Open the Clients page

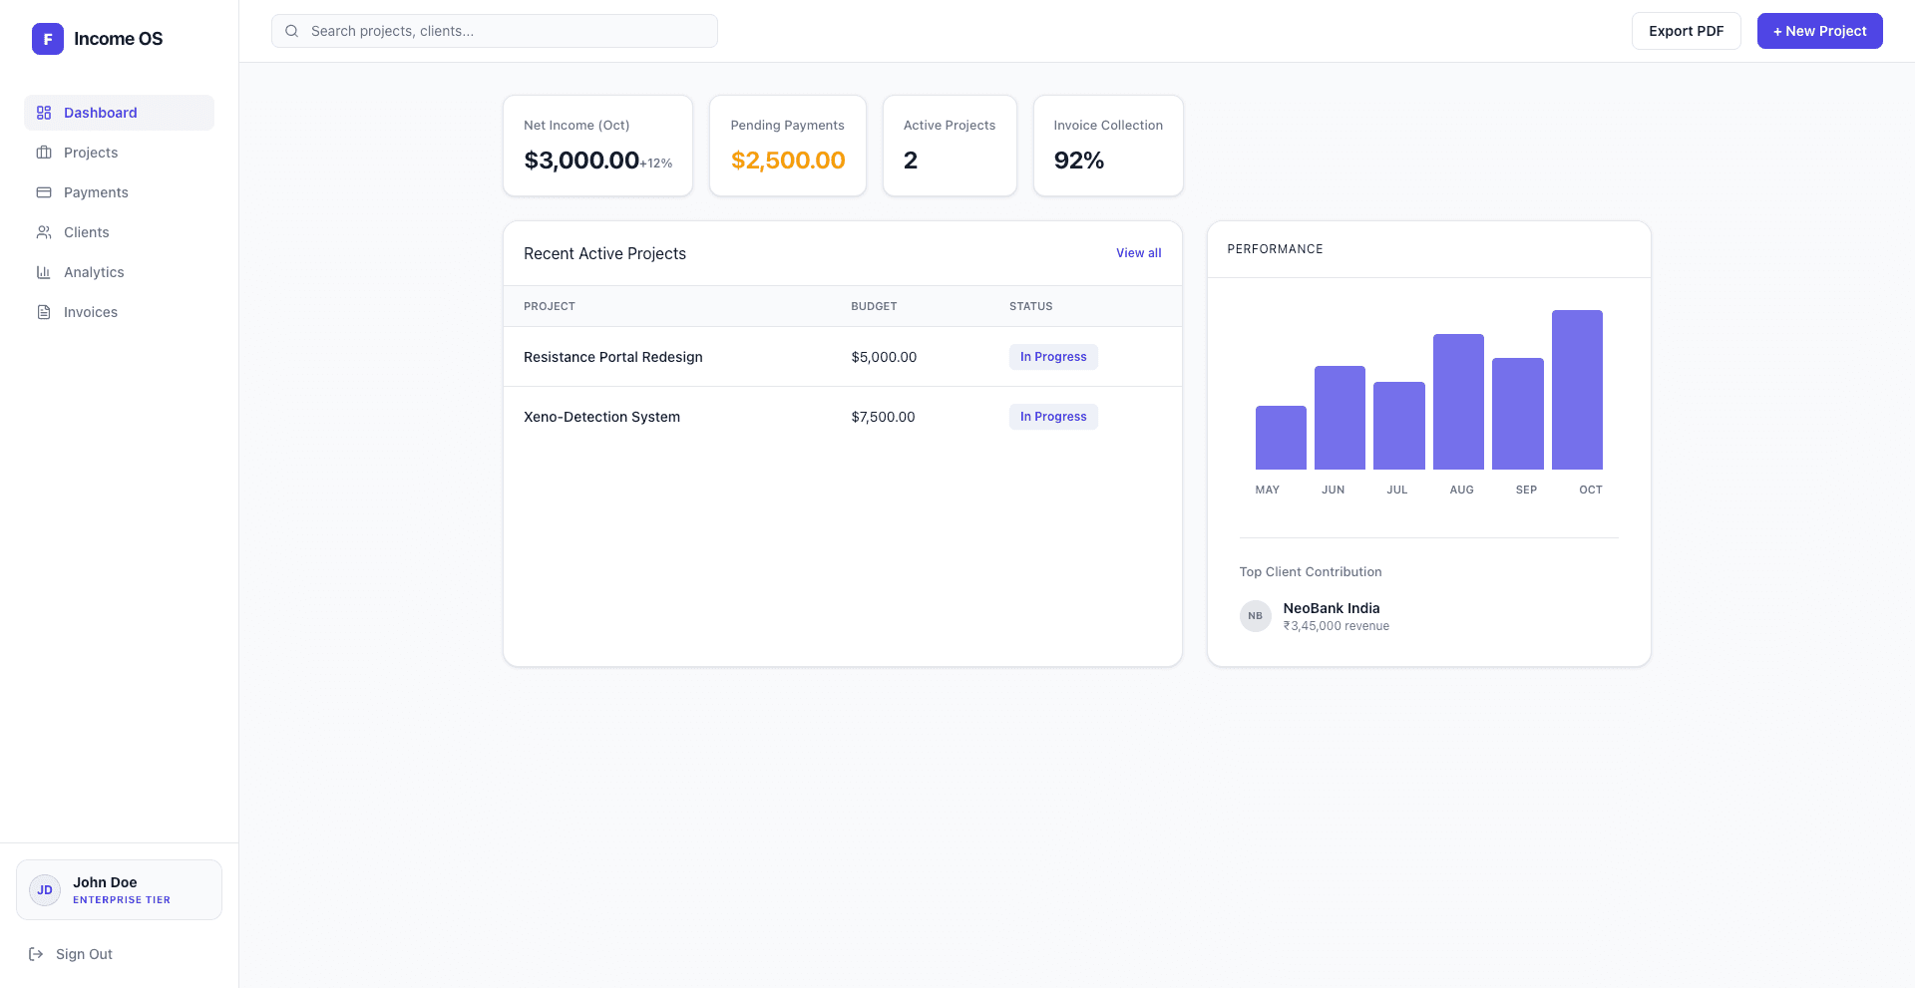pyautogui.click(x=119, y=232)
